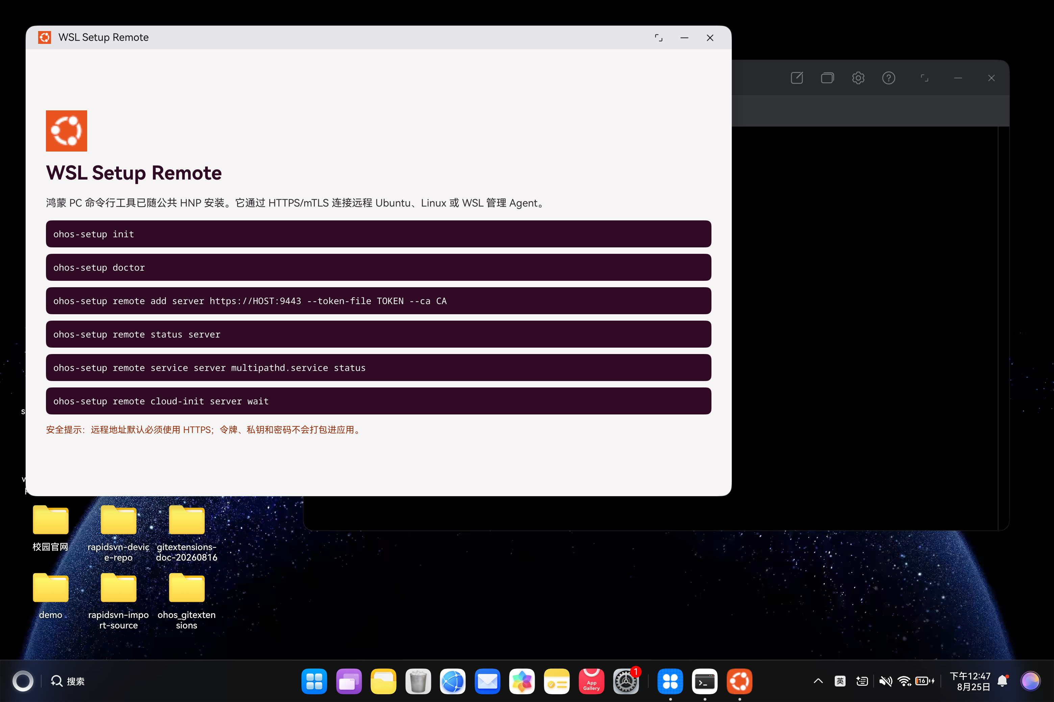Launch the browser globe icon in the dock
Viewport: 1054px width, 702px height.
(453, 681)
